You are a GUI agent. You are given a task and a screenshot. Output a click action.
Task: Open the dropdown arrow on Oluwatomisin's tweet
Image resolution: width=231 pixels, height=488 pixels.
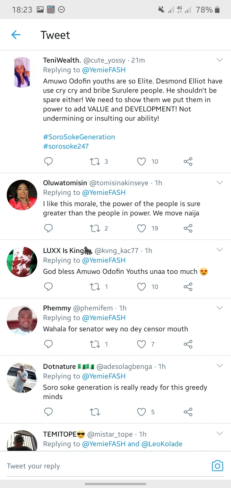coord(219,183)
